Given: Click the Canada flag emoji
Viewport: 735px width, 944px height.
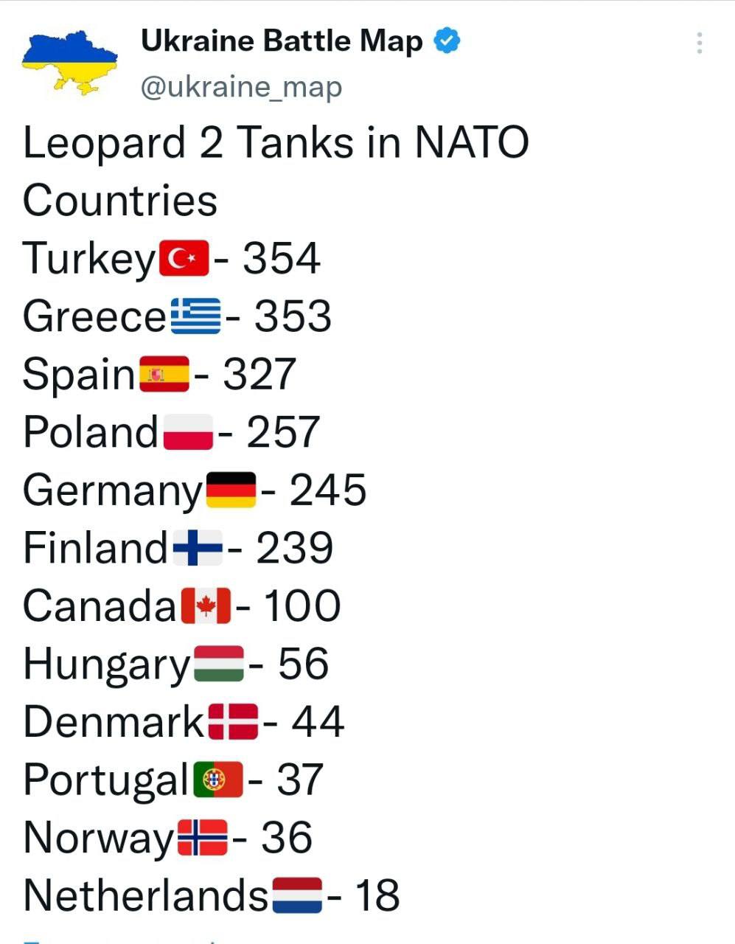Looking at the screenshot, I should 206,605.
